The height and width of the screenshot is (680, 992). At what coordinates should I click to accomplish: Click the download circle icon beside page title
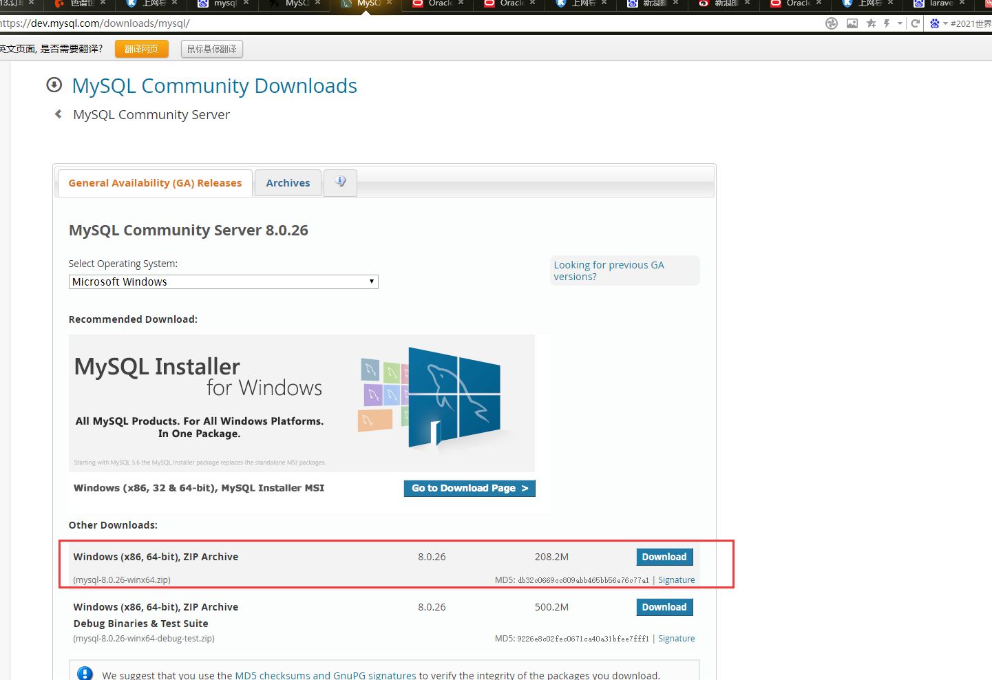[54, 85]
